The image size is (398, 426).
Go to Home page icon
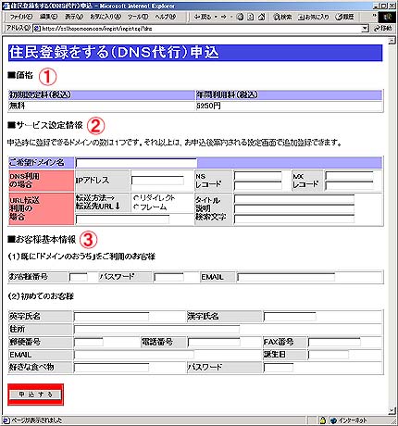tap(261, 17)
